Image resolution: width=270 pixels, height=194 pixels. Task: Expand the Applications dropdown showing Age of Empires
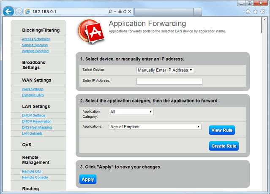[x=155, y=127]
